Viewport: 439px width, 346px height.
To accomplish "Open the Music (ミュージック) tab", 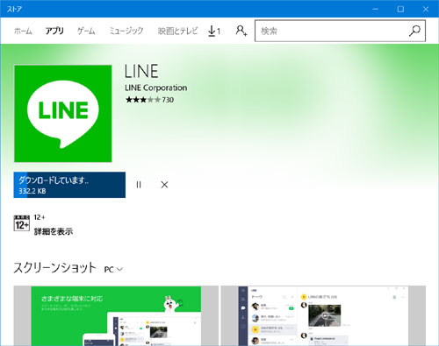I will [x=126, y=31].
